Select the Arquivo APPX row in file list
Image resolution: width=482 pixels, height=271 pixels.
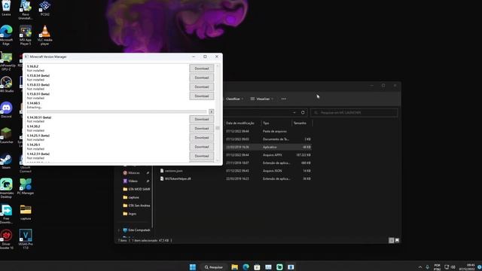pos(235,155)
